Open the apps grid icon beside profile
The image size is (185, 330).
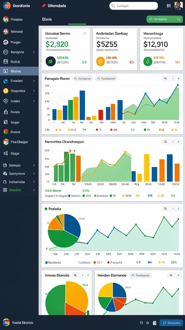coord(169,6)
